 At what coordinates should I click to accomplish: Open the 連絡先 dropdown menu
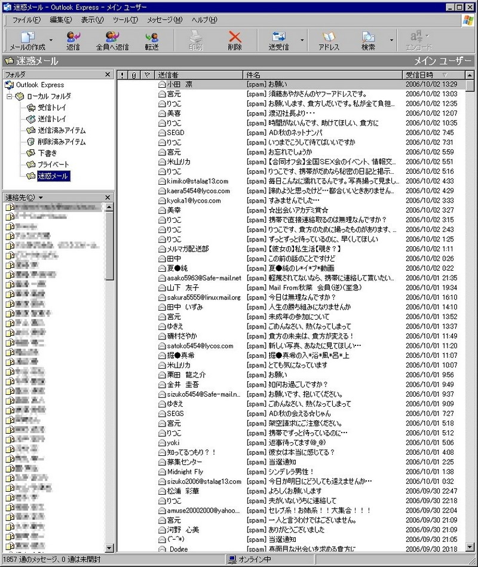tap(41, 198)
